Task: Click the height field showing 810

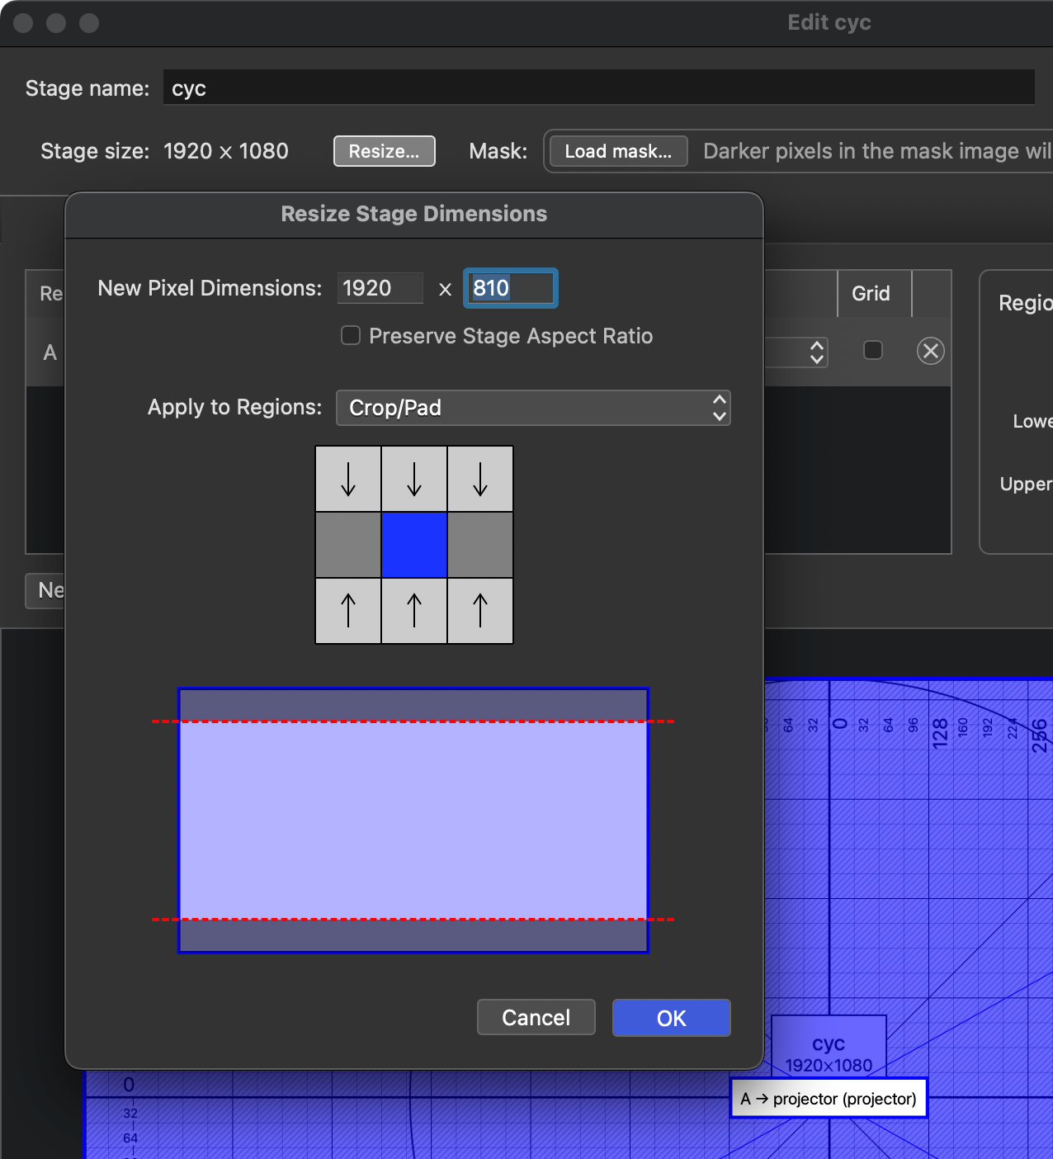Action: [511, 288]
